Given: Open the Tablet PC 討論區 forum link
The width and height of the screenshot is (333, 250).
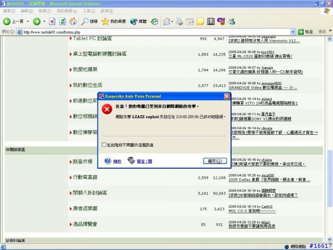Looking at the screenshot, I should coord(93,39).
